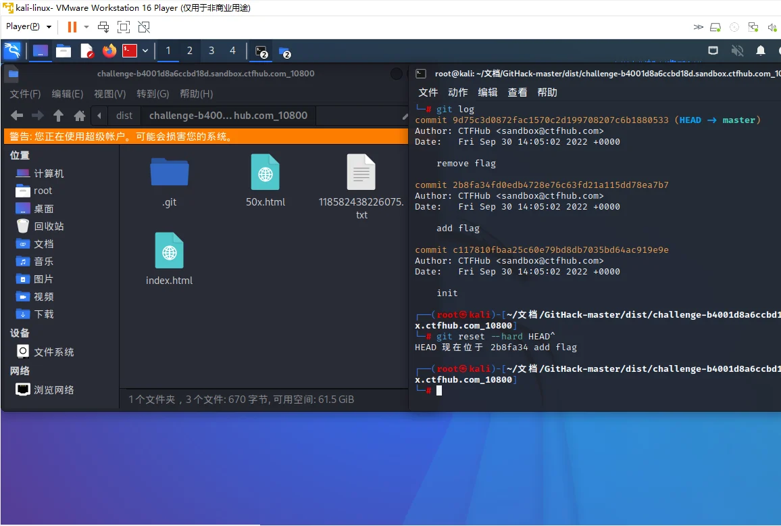Open the dropdown arrow beside the terminal launcher
781x526 pixels.
[145, 51]
